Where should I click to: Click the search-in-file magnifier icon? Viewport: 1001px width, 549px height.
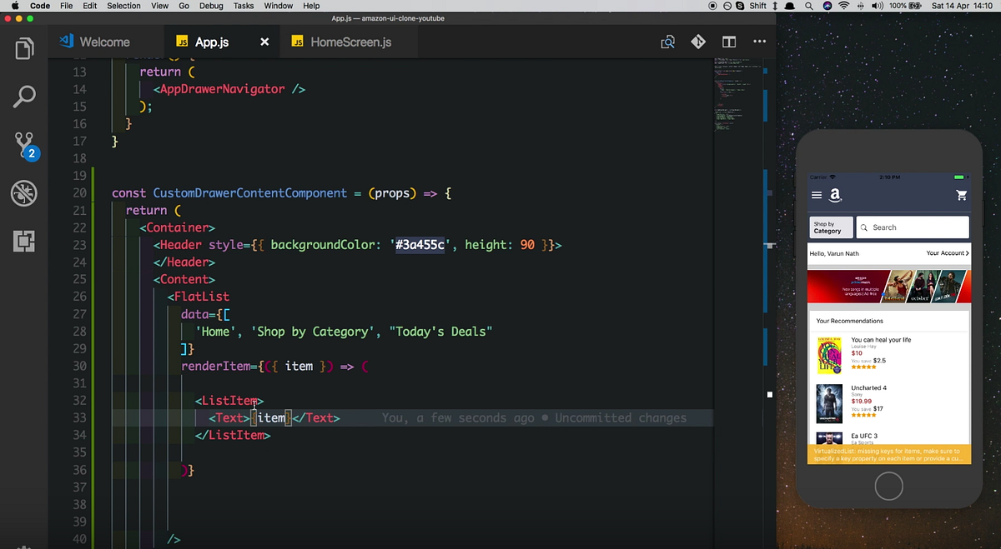click(x=666, y=41)
